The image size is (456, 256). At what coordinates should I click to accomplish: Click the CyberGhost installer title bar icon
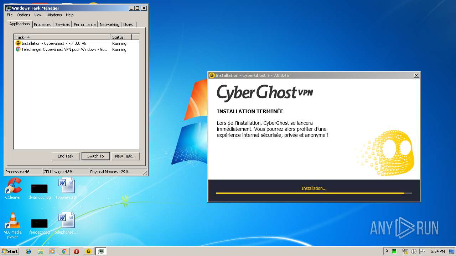click(212, 75)
